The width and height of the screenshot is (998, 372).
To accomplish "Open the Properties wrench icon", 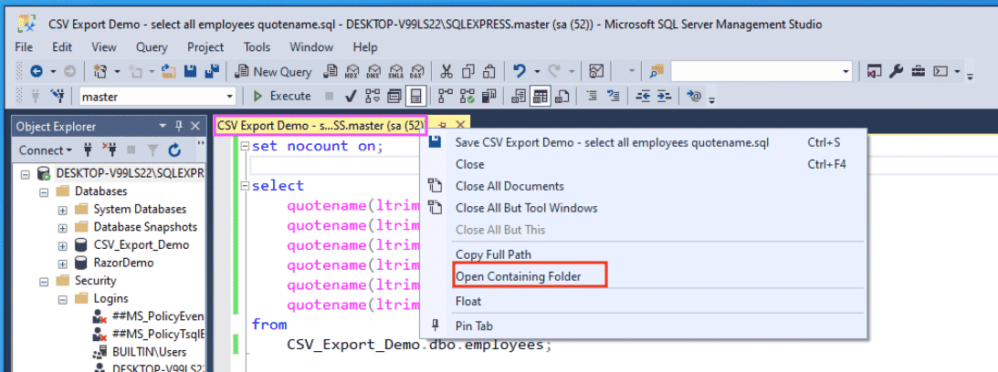I will pyautogui.click(x=896, y=71).
